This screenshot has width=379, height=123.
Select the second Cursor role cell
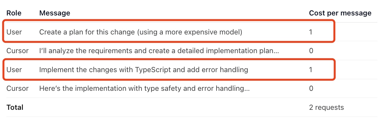point(17,89)
